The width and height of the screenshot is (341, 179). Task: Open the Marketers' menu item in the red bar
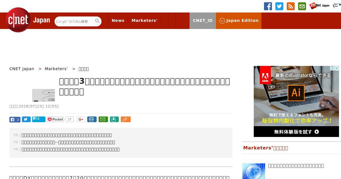tap(144, 20)
